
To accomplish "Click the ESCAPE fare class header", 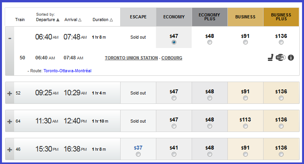I will (138, 17).
